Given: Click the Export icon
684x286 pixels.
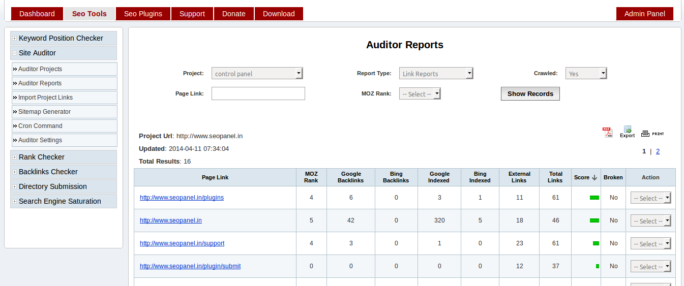Looking at the screenshot, I should point(627,132).
